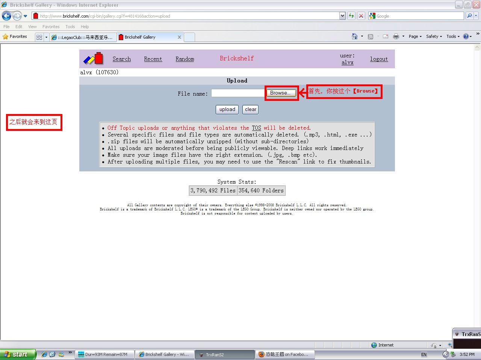481x360 pixels.
Task: Open the recent pages dropdown arrow
Action: [25, 16]
